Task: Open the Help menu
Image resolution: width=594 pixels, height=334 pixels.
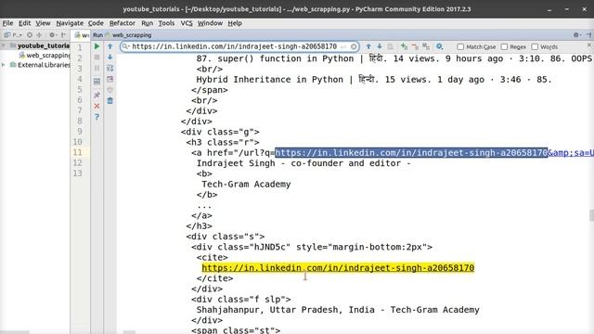Action: point(235,23)
